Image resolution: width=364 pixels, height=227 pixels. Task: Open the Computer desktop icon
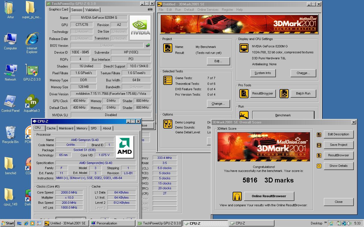(11, 41)
